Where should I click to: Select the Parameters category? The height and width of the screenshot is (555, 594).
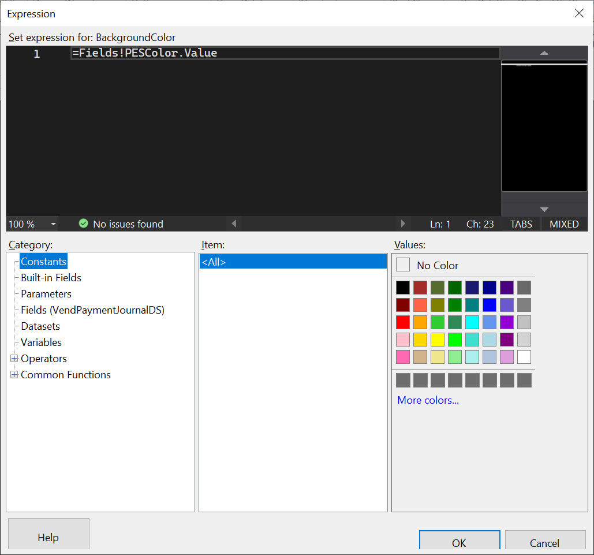point(46,294)
